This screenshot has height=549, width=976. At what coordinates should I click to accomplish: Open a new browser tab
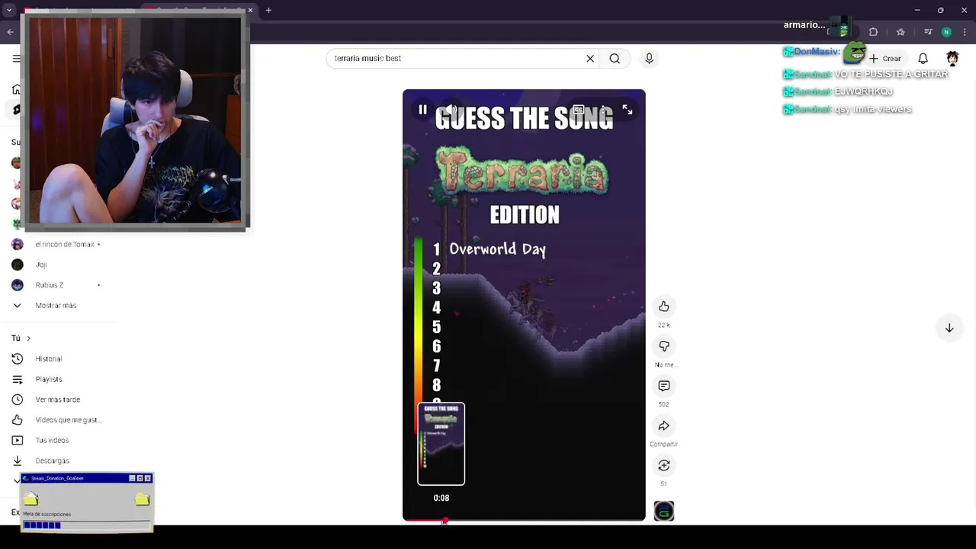click(x=268, y=10)
